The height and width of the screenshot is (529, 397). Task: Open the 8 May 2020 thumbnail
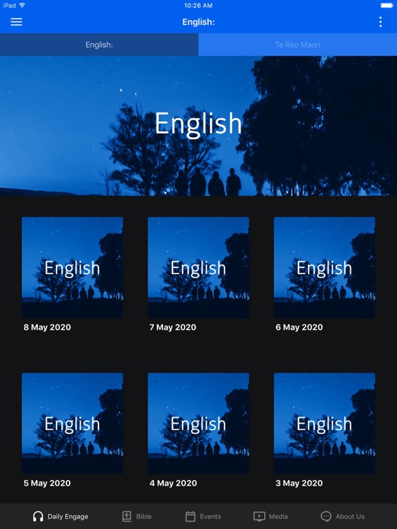point(72,267)
